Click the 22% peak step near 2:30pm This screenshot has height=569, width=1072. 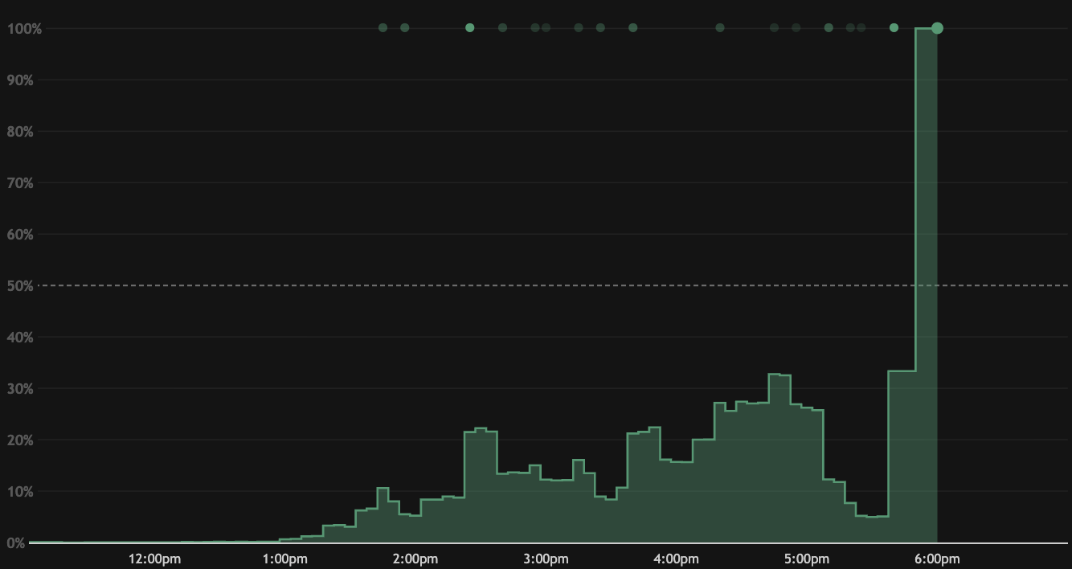pyautogui.click(x=481, y=482)
